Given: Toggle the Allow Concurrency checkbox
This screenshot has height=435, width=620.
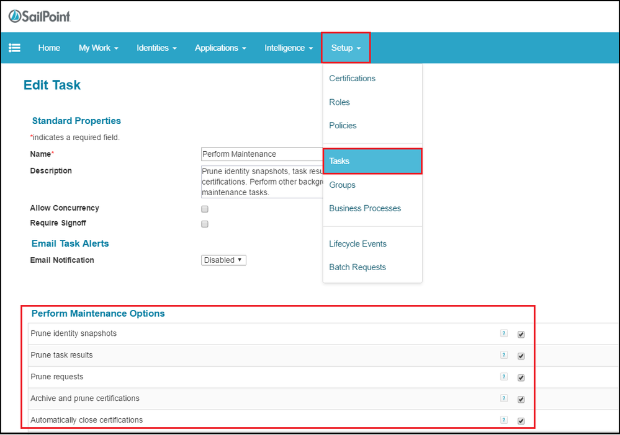Looking at the screenshot, I should click(x=205, y=209).
